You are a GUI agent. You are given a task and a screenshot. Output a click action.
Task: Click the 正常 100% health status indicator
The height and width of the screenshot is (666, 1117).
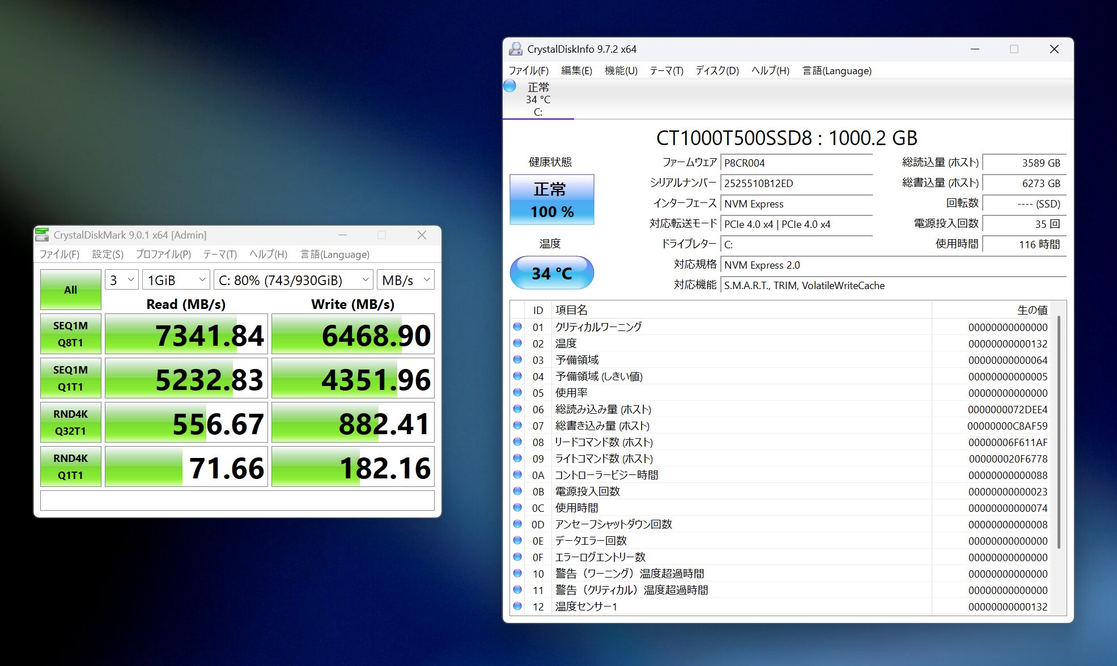click(x=551, y=199)
